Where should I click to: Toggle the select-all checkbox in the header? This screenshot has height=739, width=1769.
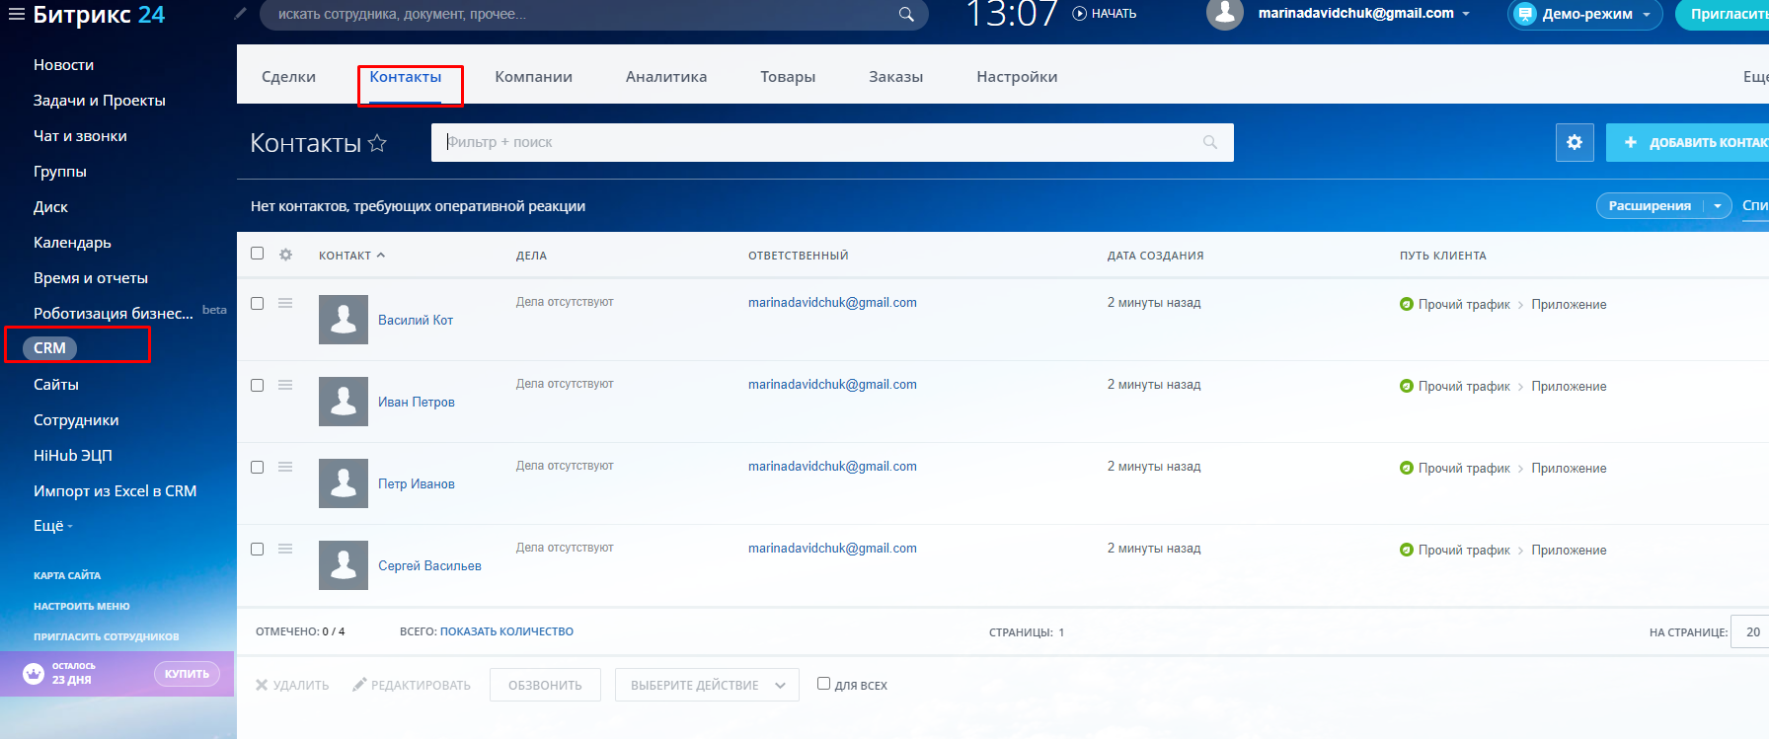pyautogui.click(x=258, y=254)
